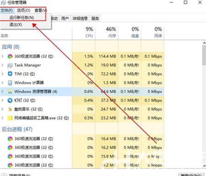The image size is (206, 176).
Task: Click the 72.2 MB memory value for TIM
Action: coord(108,74)
